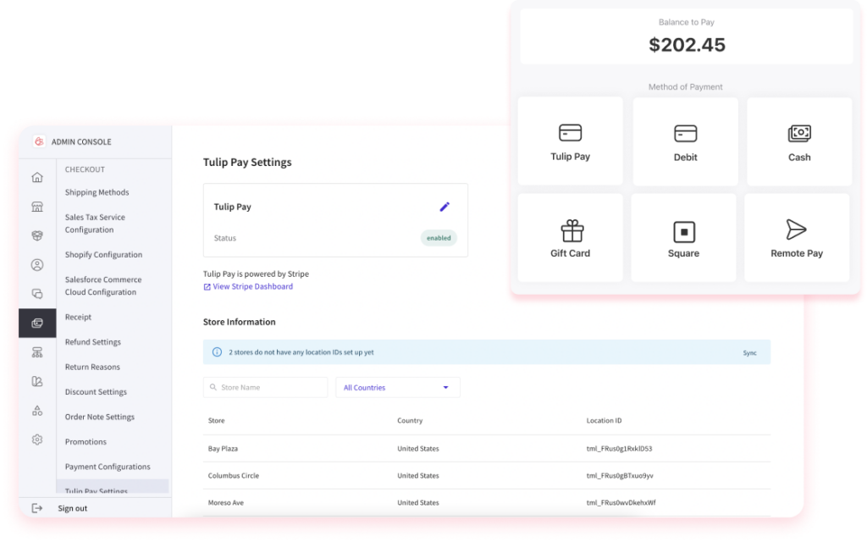Viewport: 867px width, 542px height.
Task: Click location ID tml_FRus0wvDkehxWf
Action: pos(621,503)
